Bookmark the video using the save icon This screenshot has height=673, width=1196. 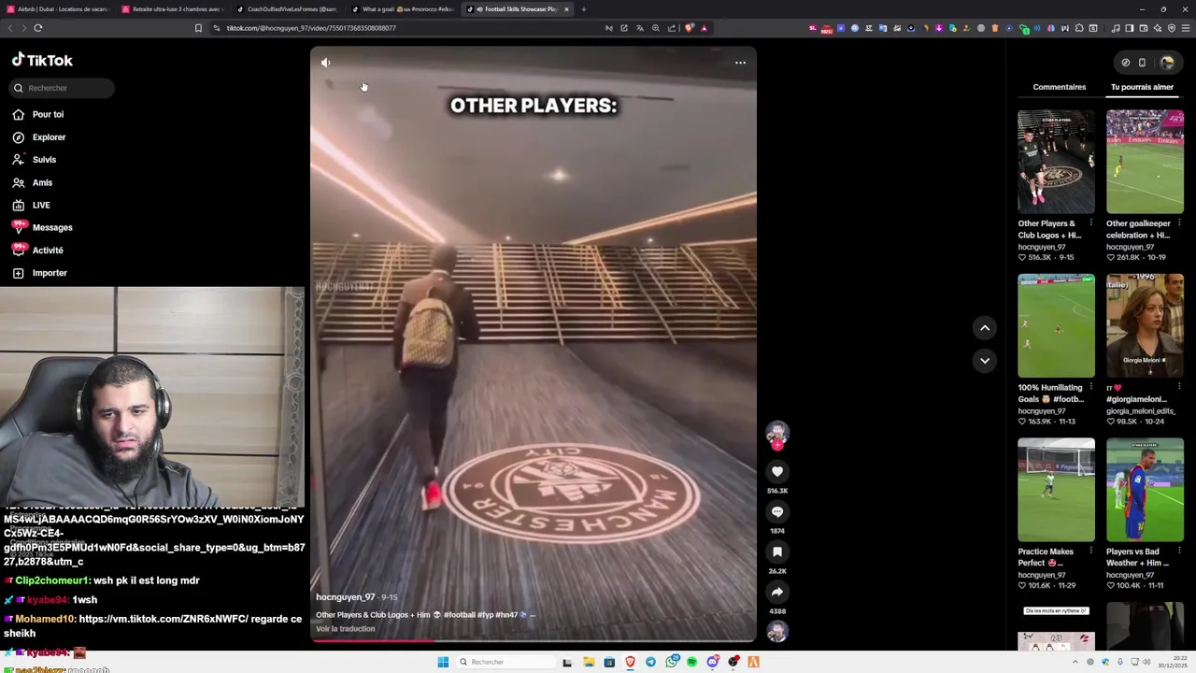tap(777, 552)
